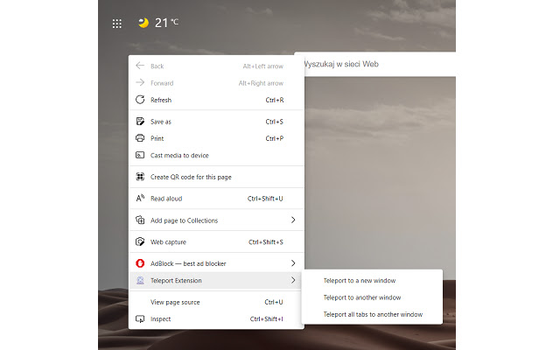Click the Read aloud icon
This screenshot has width=560, height=350.
click(140, 198)
